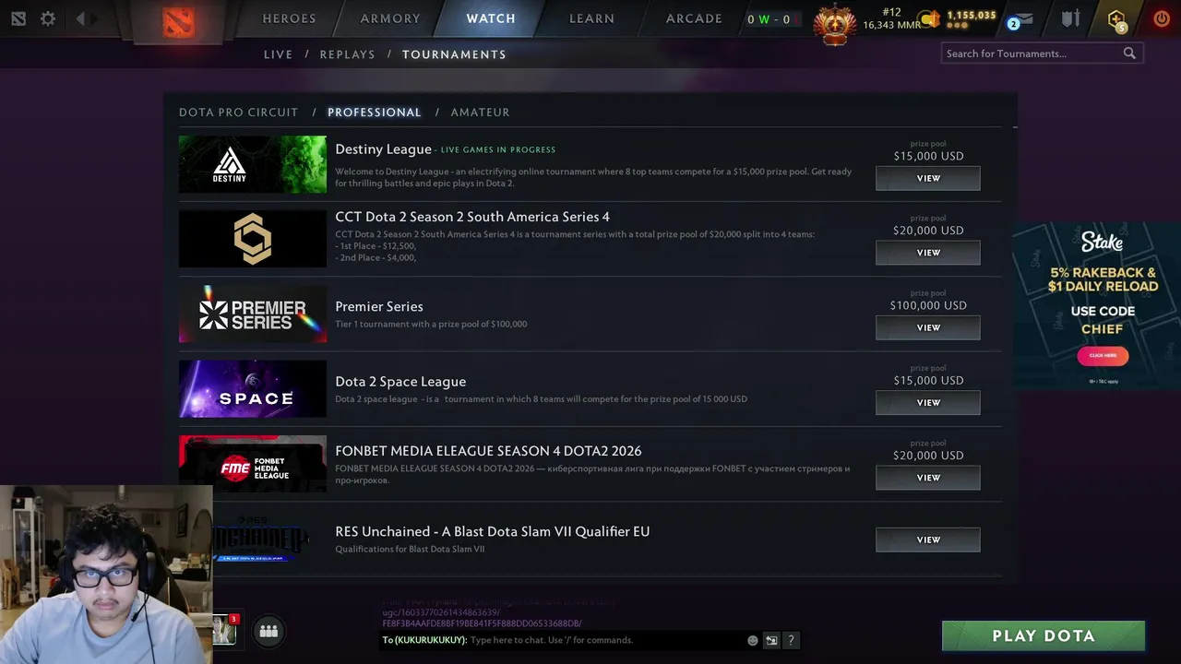
Task: Click the CCT gold logo thumbnail
Action: pos(253,239)
